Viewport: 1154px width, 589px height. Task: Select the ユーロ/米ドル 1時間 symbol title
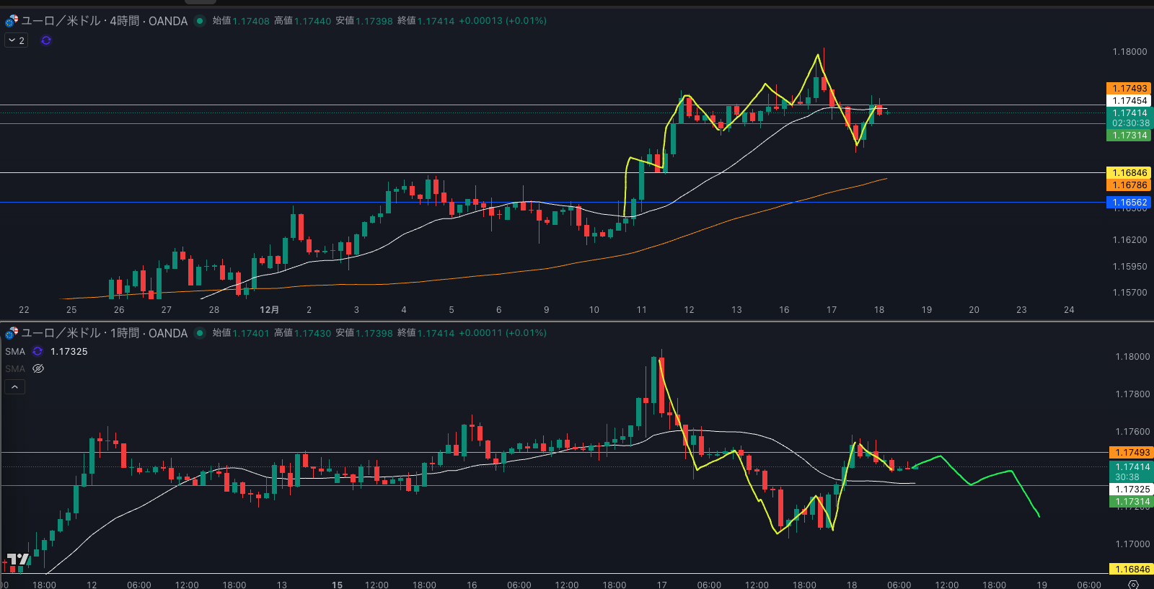coord(105,333)
